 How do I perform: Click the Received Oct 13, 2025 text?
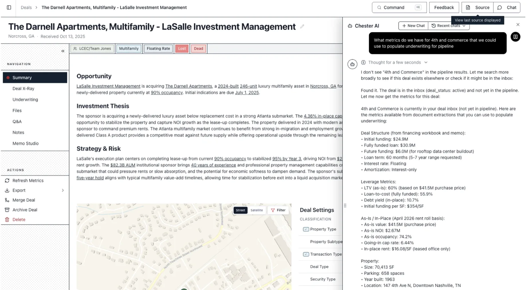[x=63, y=37]
